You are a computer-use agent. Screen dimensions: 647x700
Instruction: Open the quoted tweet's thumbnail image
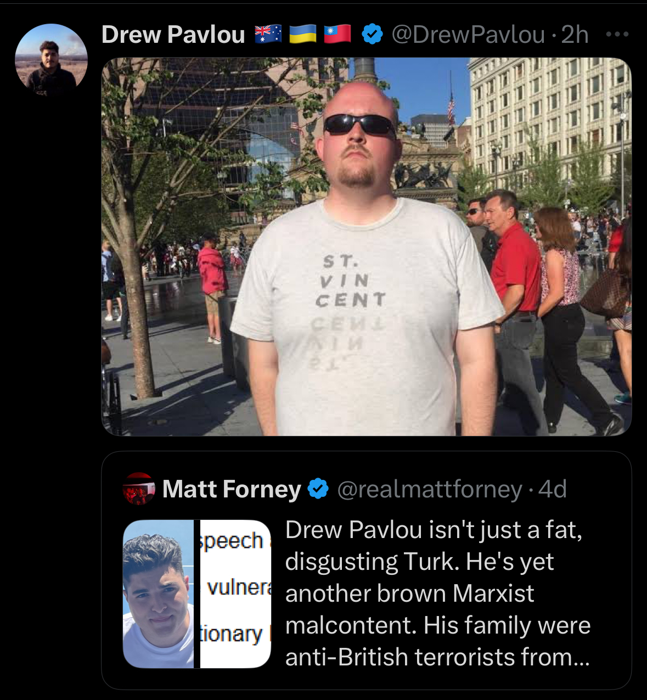coord(197,593)
